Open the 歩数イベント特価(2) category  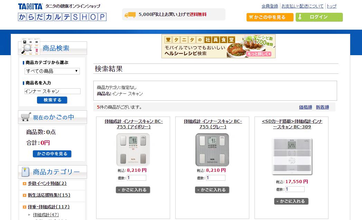[x=47, y=183]
